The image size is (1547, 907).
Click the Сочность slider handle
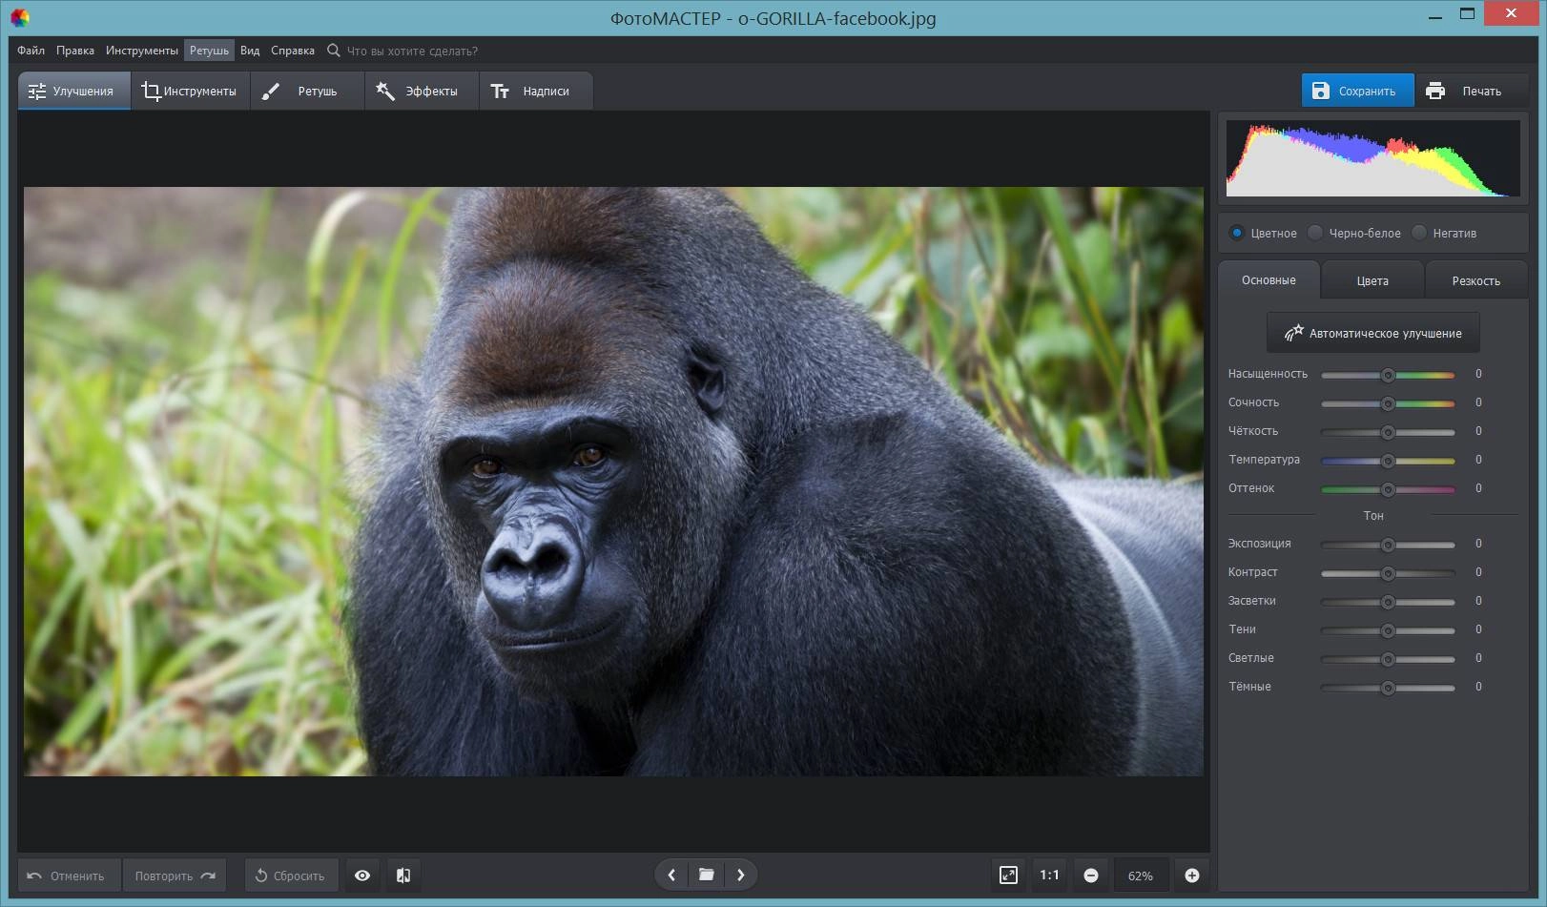pos(1388,403)
